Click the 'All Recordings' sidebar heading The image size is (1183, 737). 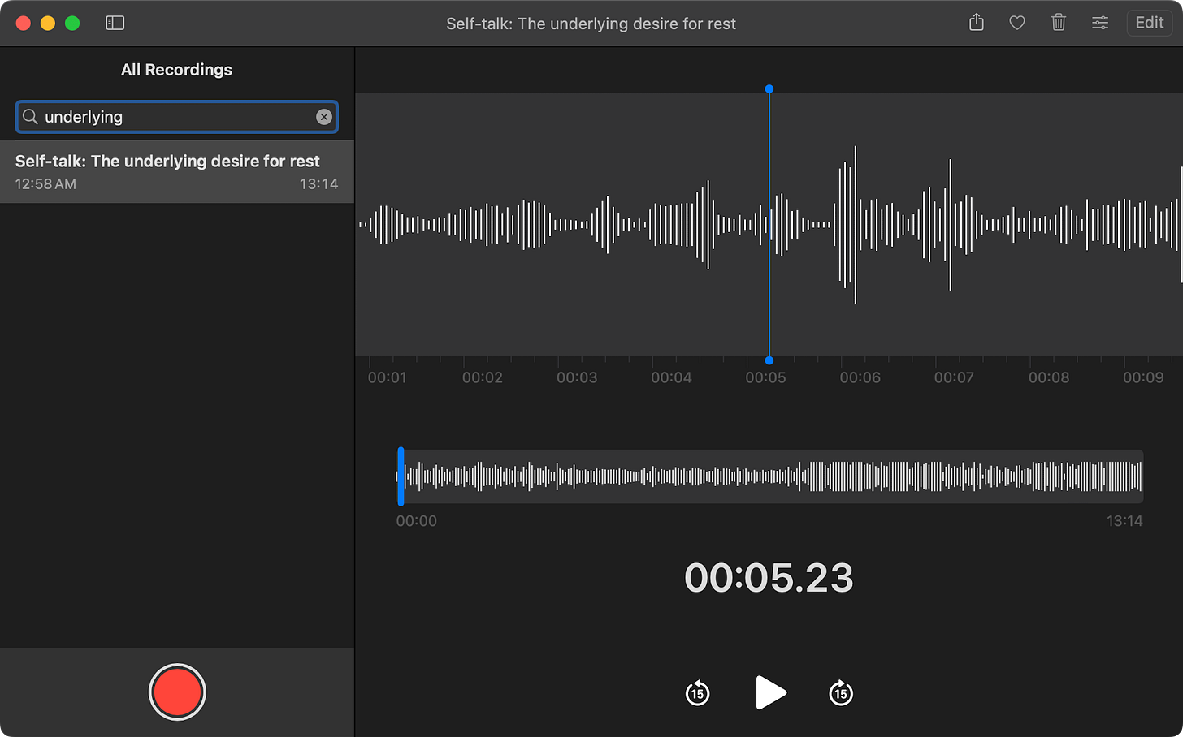(x=176, y=70)
